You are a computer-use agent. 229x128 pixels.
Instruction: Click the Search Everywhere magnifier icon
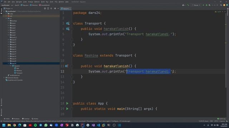221,5
